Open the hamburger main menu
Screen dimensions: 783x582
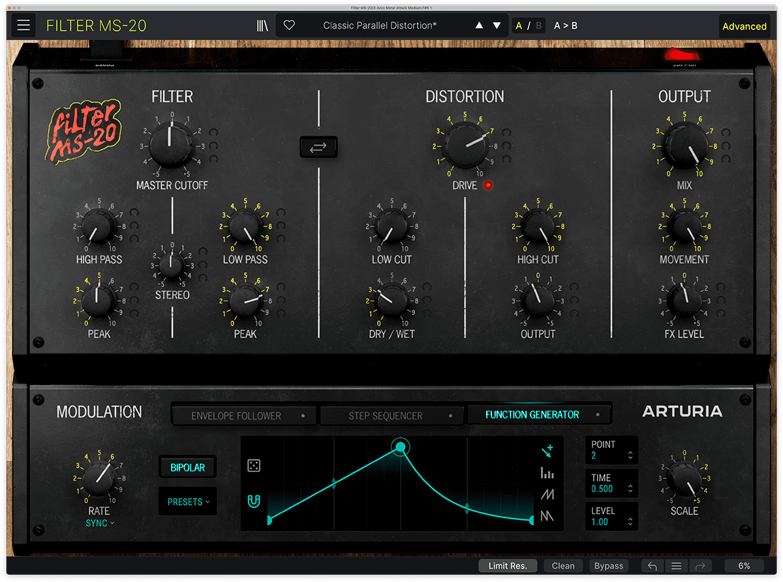coord(23,25)
